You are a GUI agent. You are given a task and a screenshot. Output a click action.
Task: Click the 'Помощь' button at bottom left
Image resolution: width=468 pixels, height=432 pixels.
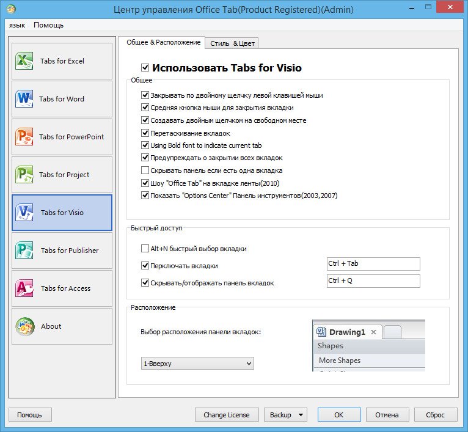(30, 415)
